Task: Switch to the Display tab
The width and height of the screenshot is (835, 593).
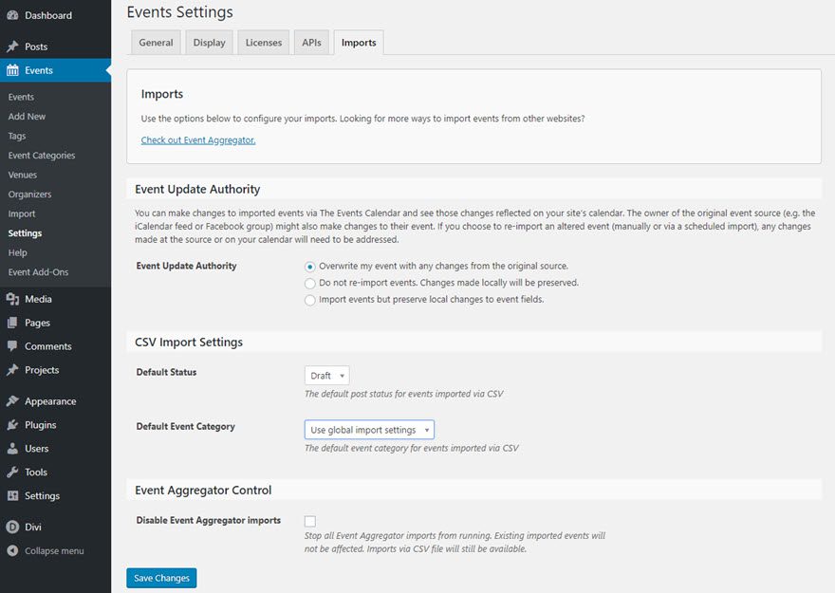Action: pos(208,42)
